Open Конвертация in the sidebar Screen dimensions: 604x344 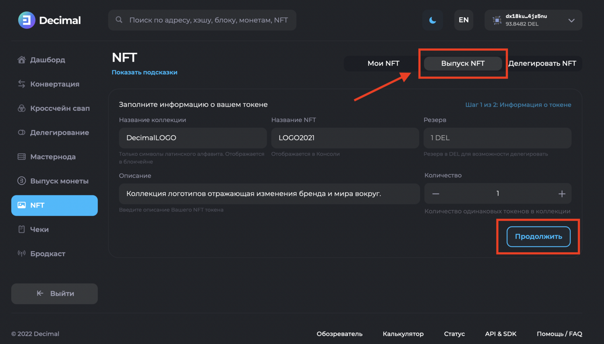pyautogui.click(x=54, y=84)
